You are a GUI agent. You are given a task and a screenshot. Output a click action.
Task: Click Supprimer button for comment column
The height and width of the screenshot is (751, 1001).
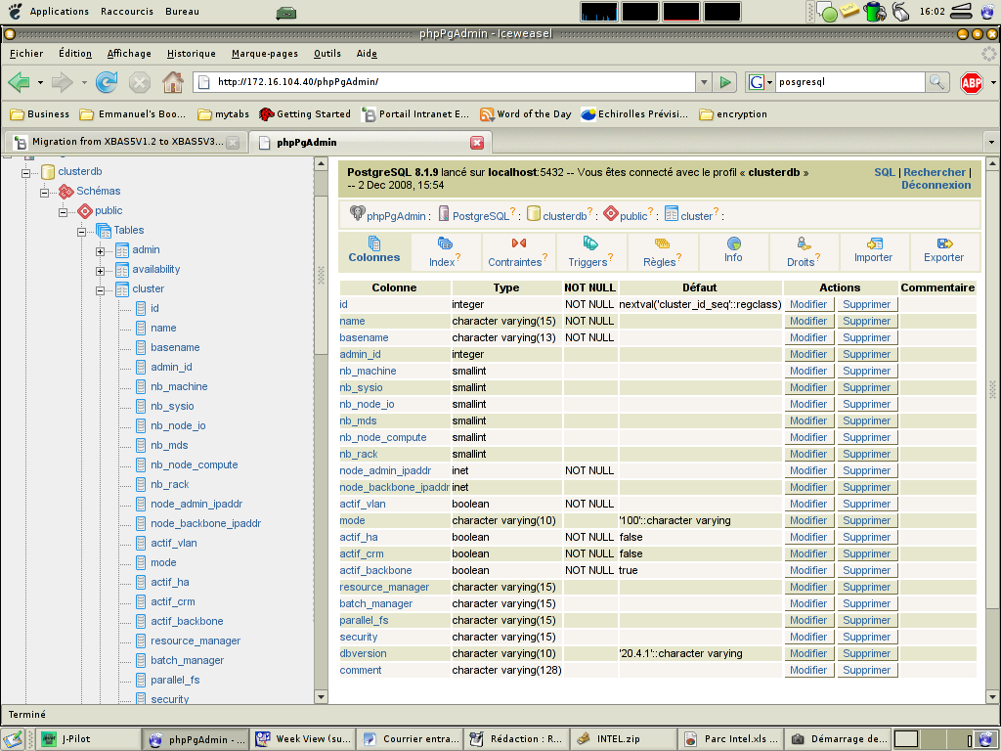[x=866, y=671]
